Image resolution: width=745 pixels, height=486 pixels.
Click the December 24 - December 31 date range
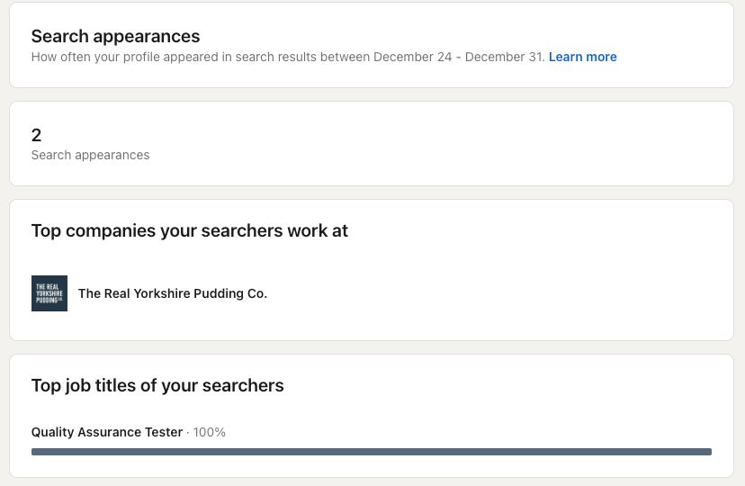(458, 57)
